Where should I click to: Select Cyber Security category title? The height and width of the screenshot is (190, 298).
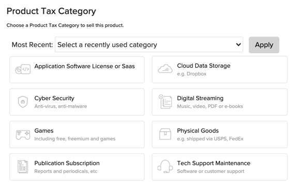pos(54,98)
